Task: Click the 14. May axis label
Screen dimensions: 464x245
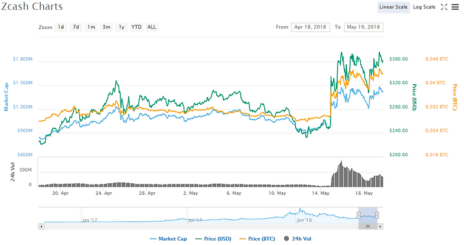Action: (x=320, y=193)
